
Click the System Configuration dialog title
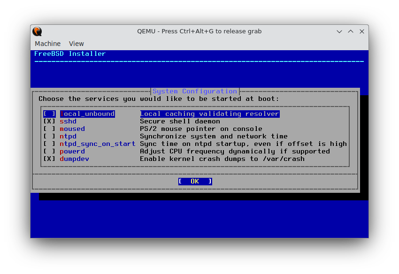194,91
